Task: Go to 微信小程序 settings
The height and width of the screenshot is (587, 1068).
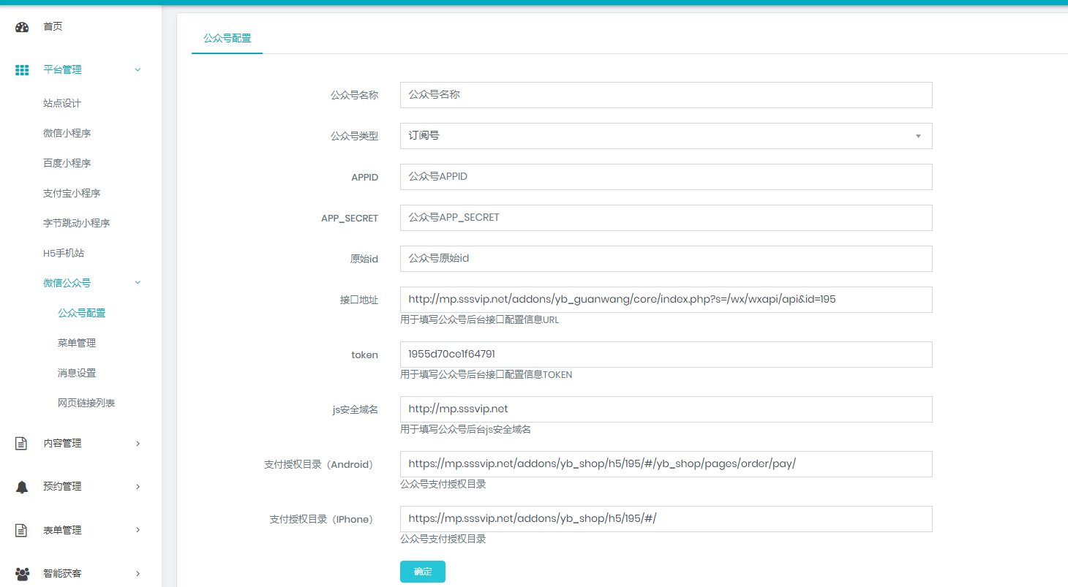Action: [x=67, y=133]
